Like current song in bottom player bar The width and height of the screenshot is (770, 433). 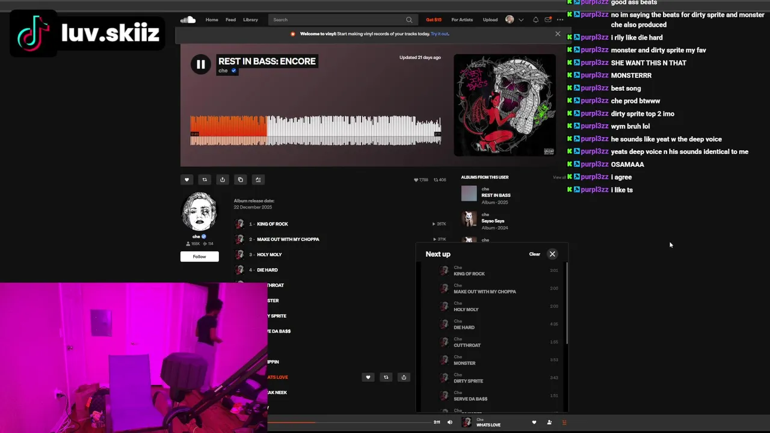pyautogui.click(x=534, y=422)
